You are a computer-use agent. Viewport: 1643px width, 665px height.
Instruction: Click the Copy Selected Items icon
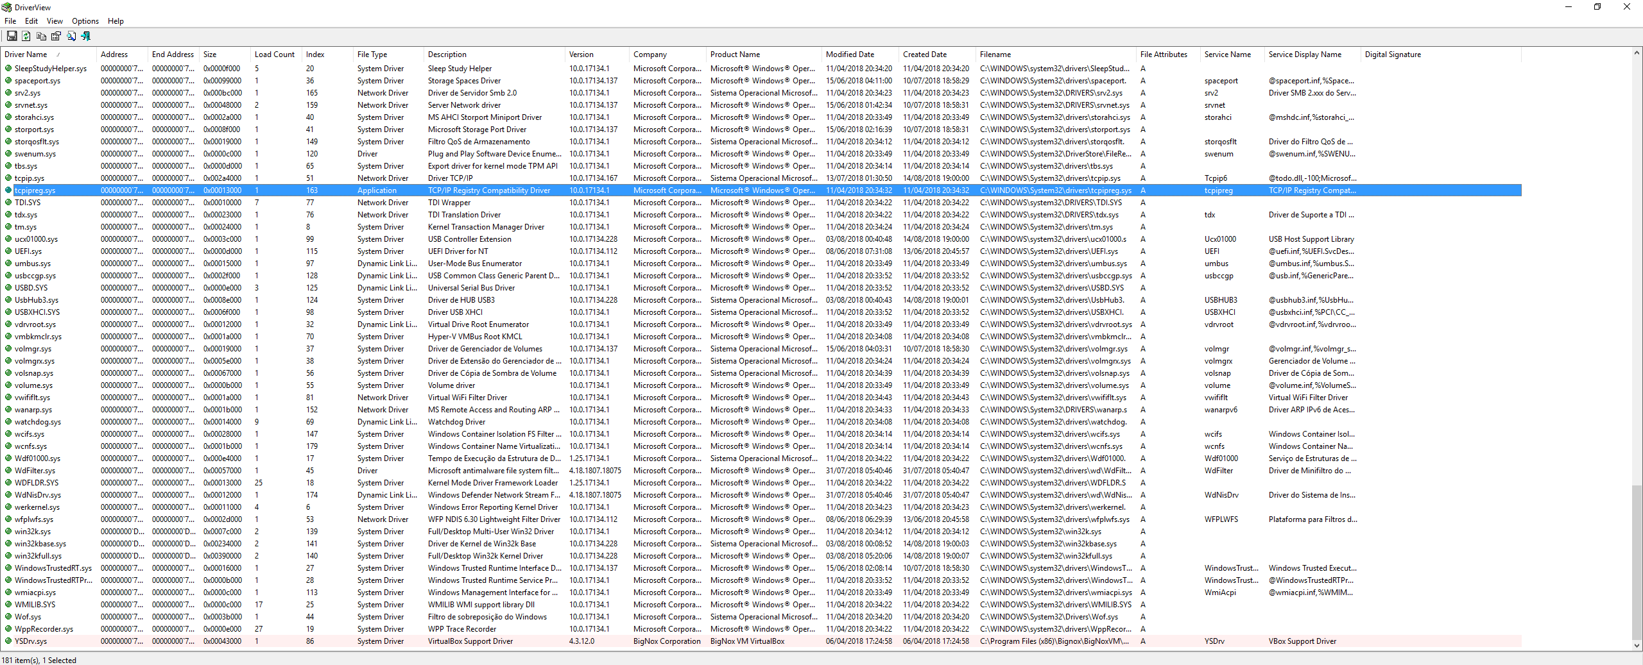[x=41, y=37]
